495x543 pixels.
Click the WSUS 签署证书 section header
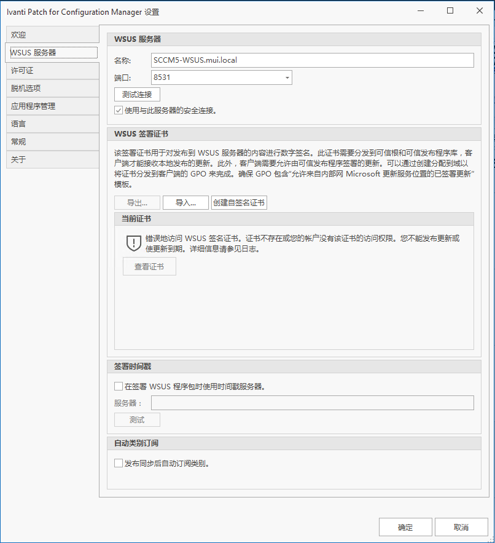point(294,134)
